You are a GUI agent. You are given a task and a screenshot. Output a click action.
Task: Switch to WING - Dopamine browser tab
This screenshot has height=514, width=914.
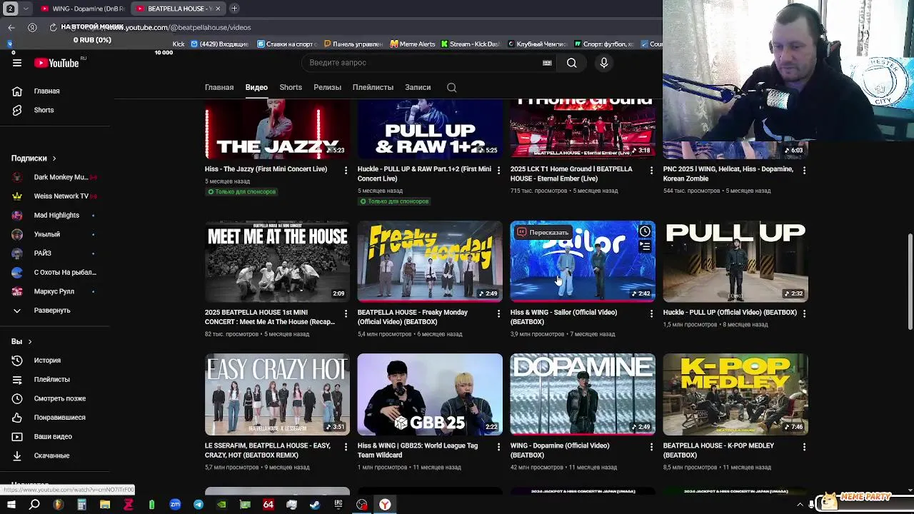pos(82,9)
